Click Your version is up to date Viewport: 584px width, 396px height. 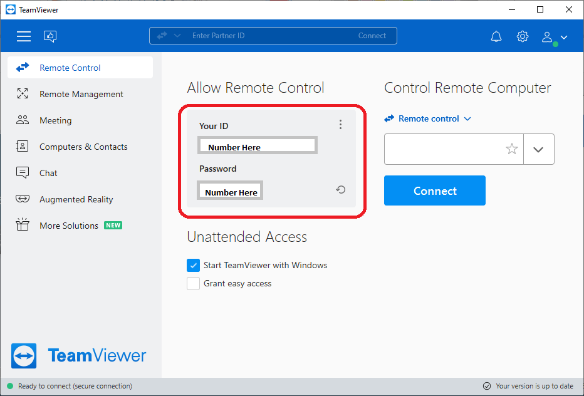534,386
